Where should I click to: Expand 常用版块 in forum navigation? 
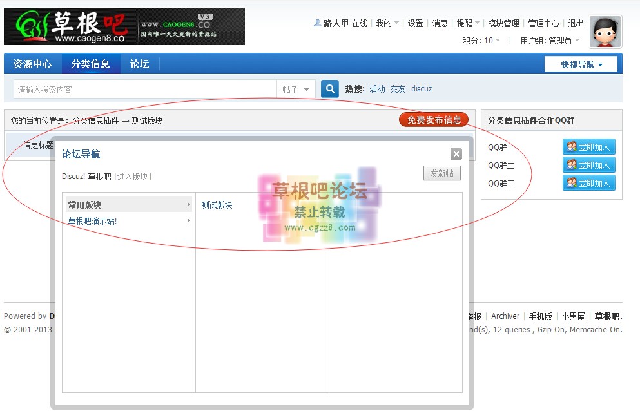129,205
